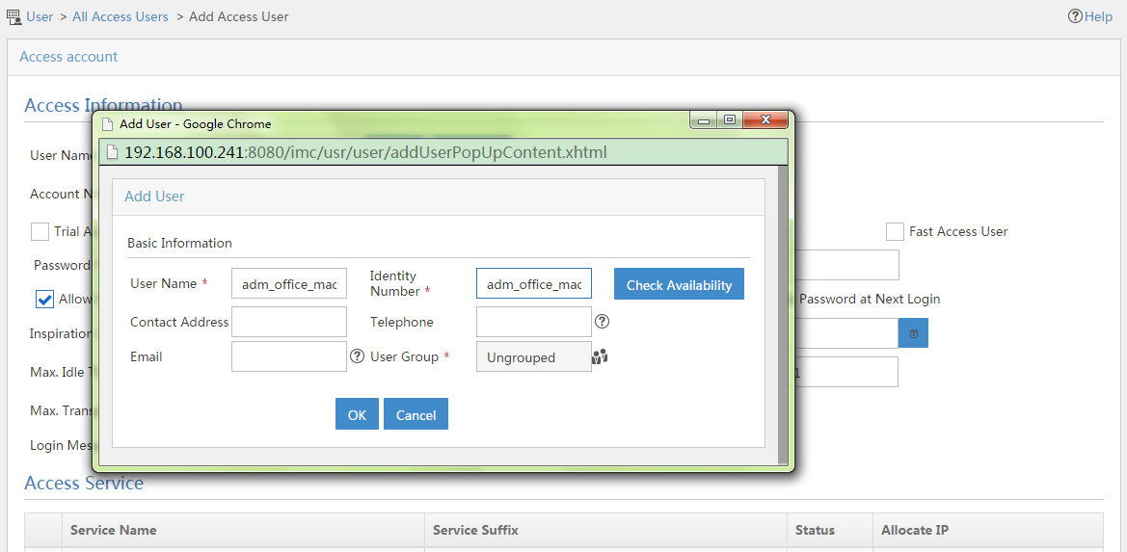Click the Basic Information section label
Viewport: 1127px width, 552px height.
pyautogui.click(x=179, y=243)
